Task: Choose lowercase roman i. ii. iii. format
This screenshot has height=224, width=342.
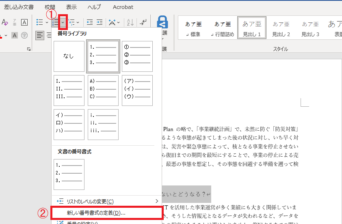Action: click(103, 125)
